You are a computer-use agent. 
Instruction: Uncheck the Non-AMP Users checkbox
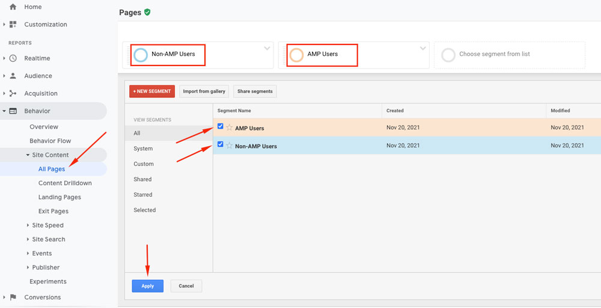pos(220,144)
